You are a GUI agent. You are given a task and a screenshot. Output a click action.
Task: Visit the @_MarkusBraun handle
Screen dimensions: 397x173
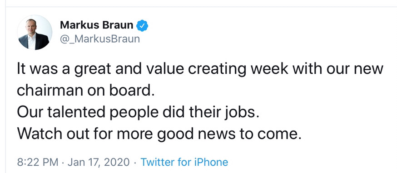tap(100, 39)
